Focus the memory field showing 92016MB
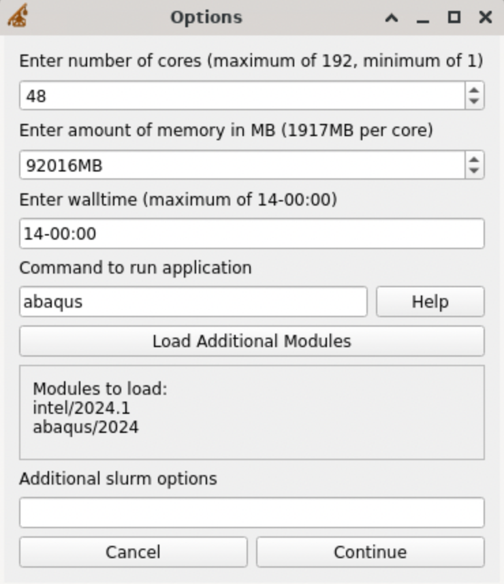The width and height of the screenshot is (504, 584). 242,165
